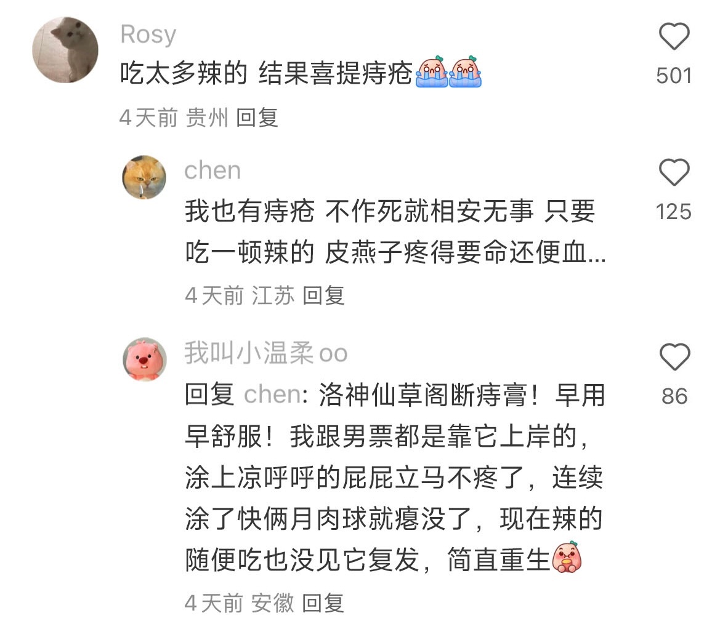720x637 pixels.
Task: Tap the first crying emoji in Rosy's comment
Action: pos(431,72)
